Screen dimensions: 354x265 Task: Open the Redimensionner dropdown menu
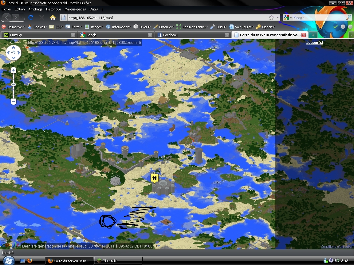click(192, 27)
